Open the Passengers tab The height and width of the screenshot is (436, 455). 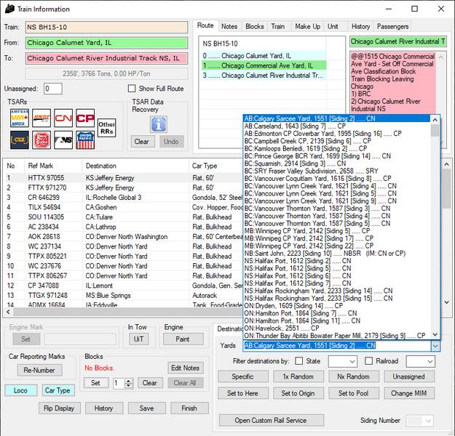coord(392,27)
